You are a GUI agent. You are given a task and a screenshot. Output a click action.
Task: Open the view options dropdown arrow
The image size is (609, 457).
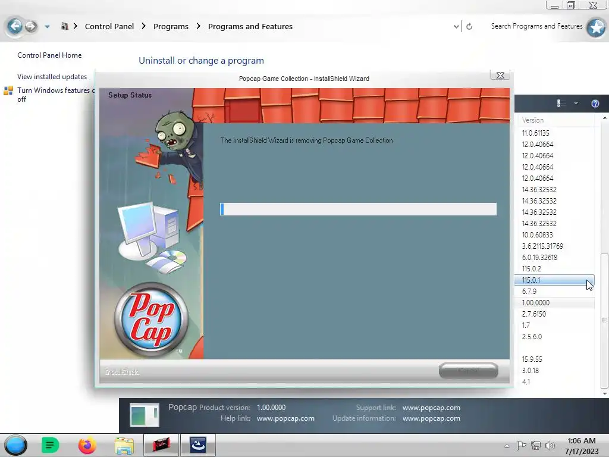click(576, 104)
